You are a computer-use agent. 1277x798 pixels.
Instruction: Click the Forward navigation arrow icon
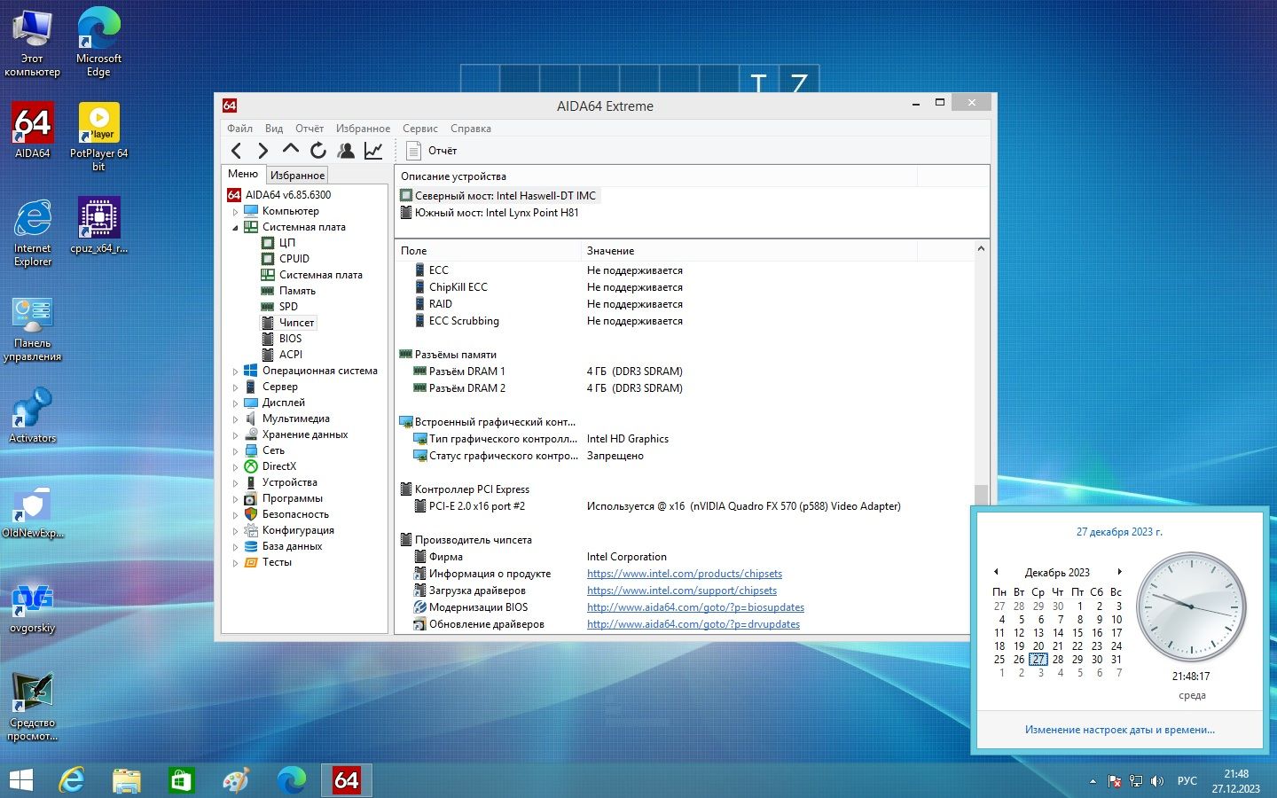[262, 151]
